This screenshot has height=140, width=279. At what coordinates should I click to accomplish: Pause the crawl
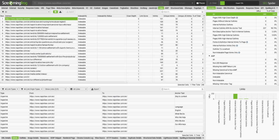pos(201,3)
